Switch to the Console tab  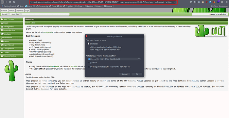point(4,11)
